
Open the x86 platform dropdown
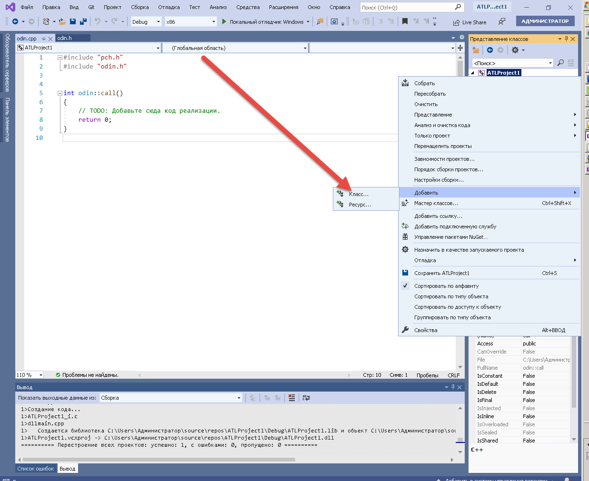pos(190,22)
